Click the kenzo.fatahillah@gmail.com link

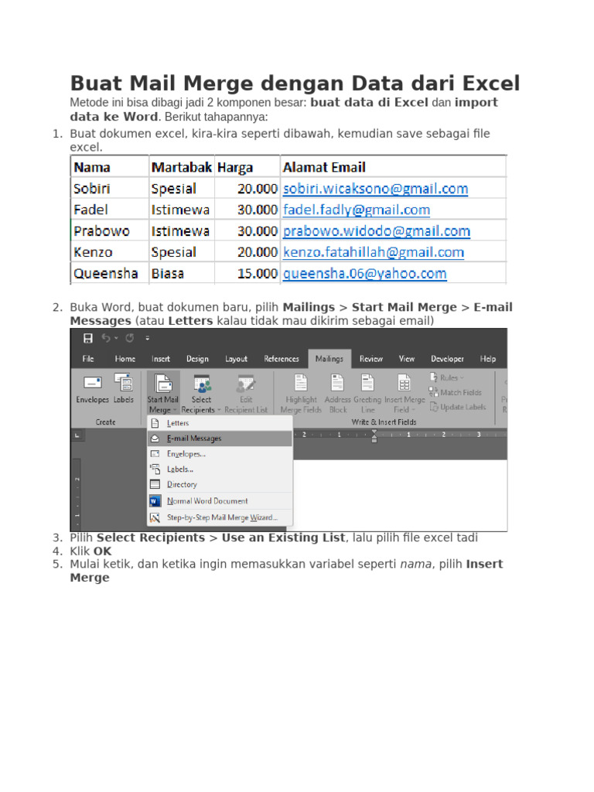374,253
